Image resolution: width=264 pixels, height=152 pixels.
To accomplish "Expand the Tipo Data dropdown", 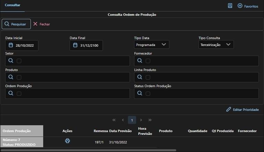I will tap(151, 45).
